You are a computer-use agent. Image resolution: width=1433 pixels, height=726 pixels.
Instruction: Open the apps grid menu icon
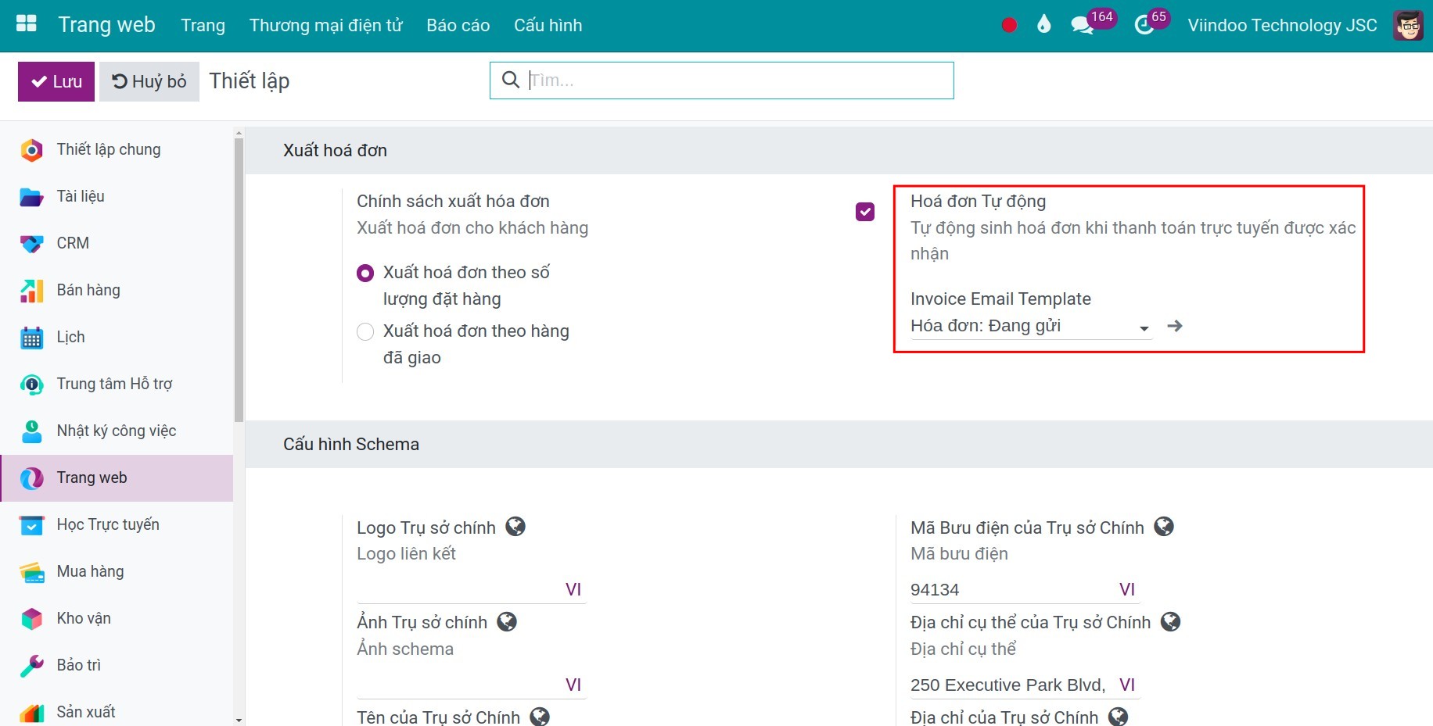(x=27, y=23)
